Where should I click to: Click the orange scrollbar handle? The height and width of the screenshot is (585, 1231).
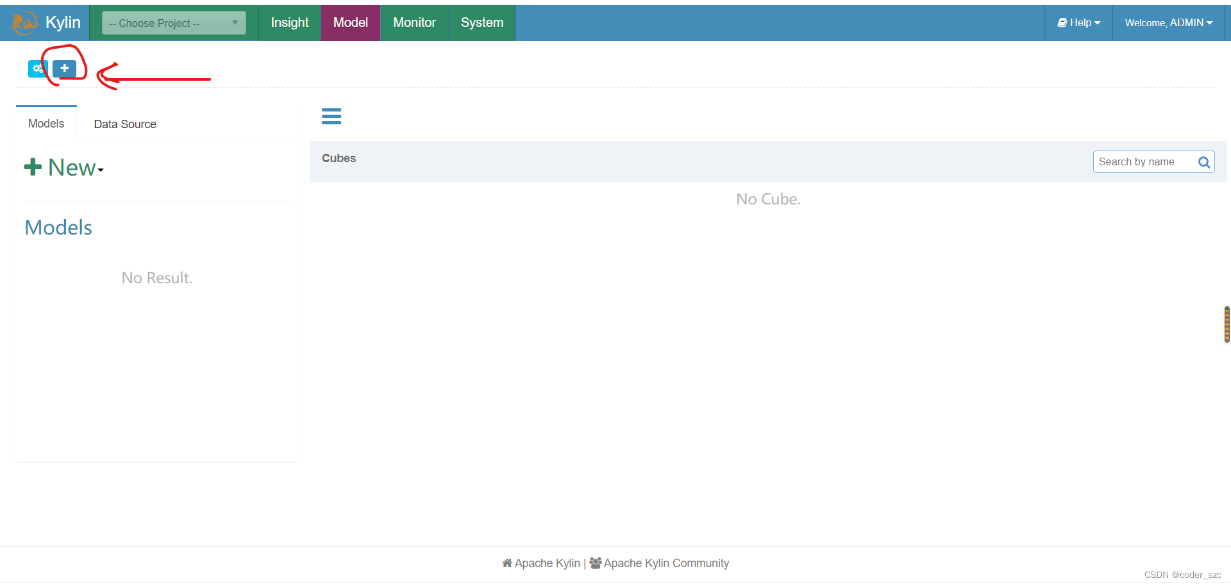click(x=1227, y=325)
